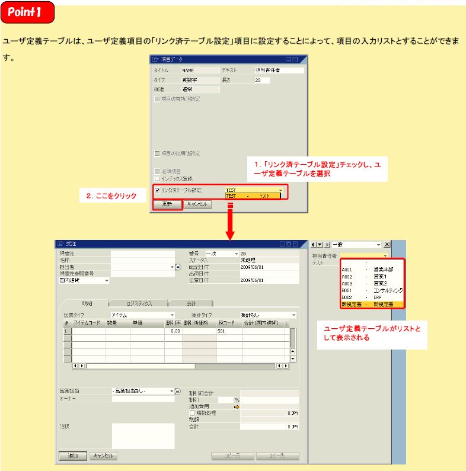
Task: Toggle 必須項目 checkbox
Action: pyautogui.click(x=157, y=171)
